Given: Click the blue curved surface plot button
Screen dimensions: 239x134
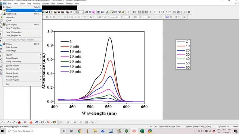Looking at the screenshot, I should pos(37,122).
